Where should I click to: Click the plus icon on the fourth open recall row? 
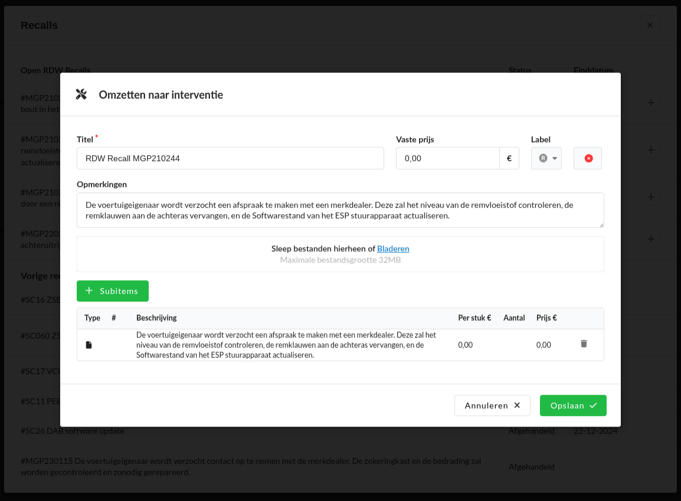(x=650, y=239)
